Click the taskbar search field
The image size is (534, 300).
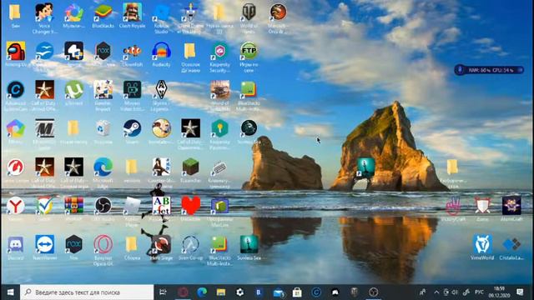(x=87, y=292)
